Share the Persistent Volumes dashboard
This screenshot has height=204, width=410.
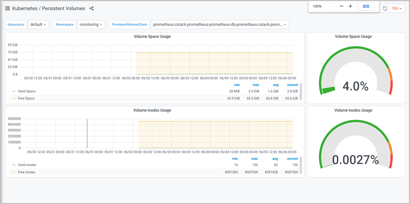point(91,9)
